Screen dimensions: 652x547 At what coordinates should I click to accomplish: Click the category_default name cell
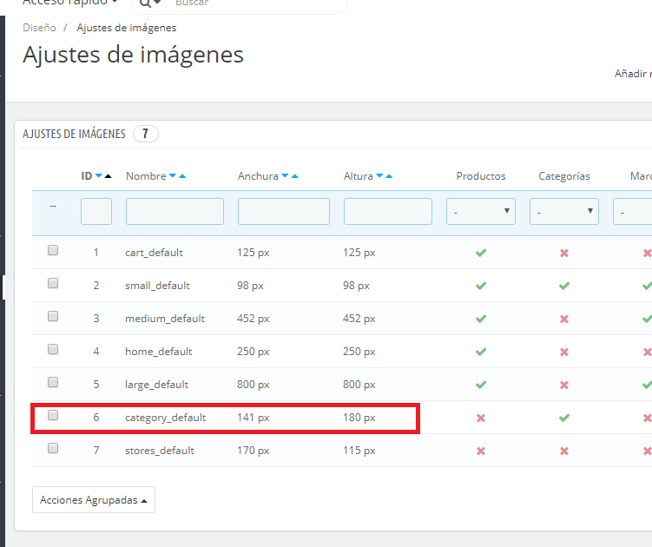166,418
